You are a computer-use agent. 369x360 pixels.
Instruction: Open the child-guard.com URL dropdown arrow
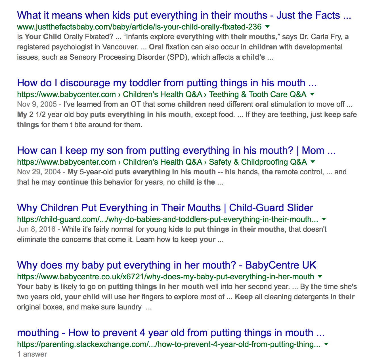click(x=324, y=219)
